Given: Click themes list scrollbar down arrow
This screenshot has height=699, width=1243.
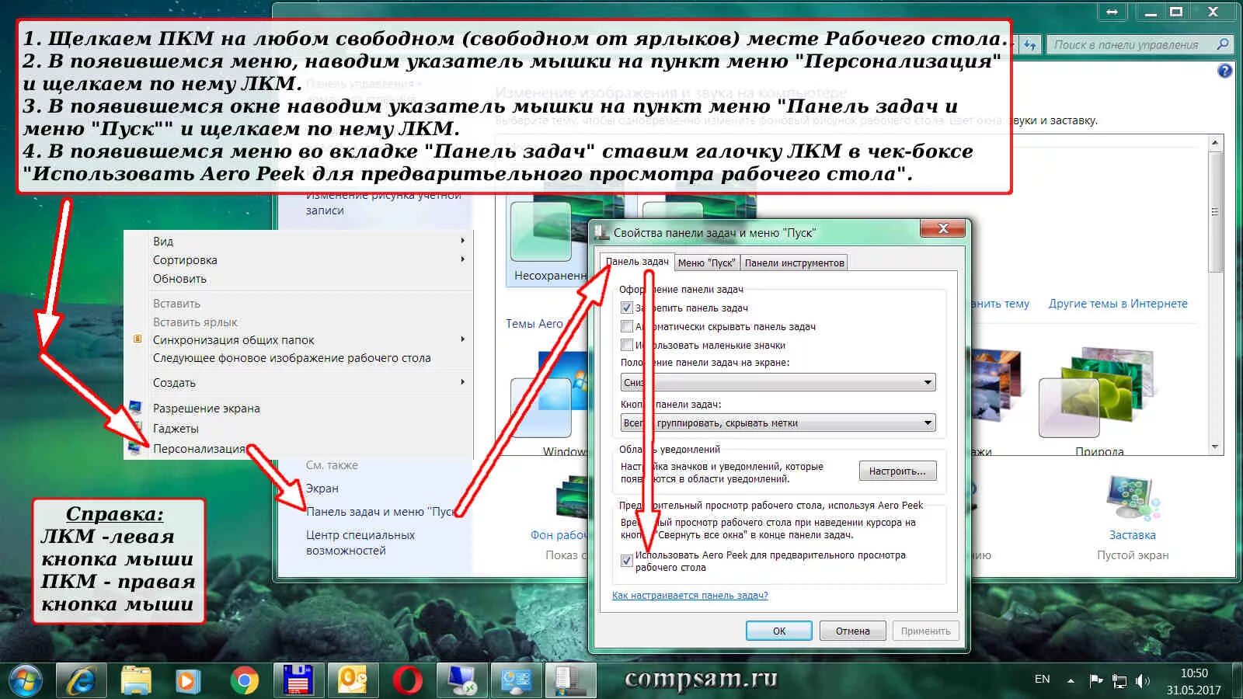Looking at the screenshot, I should coord(1216,447).
